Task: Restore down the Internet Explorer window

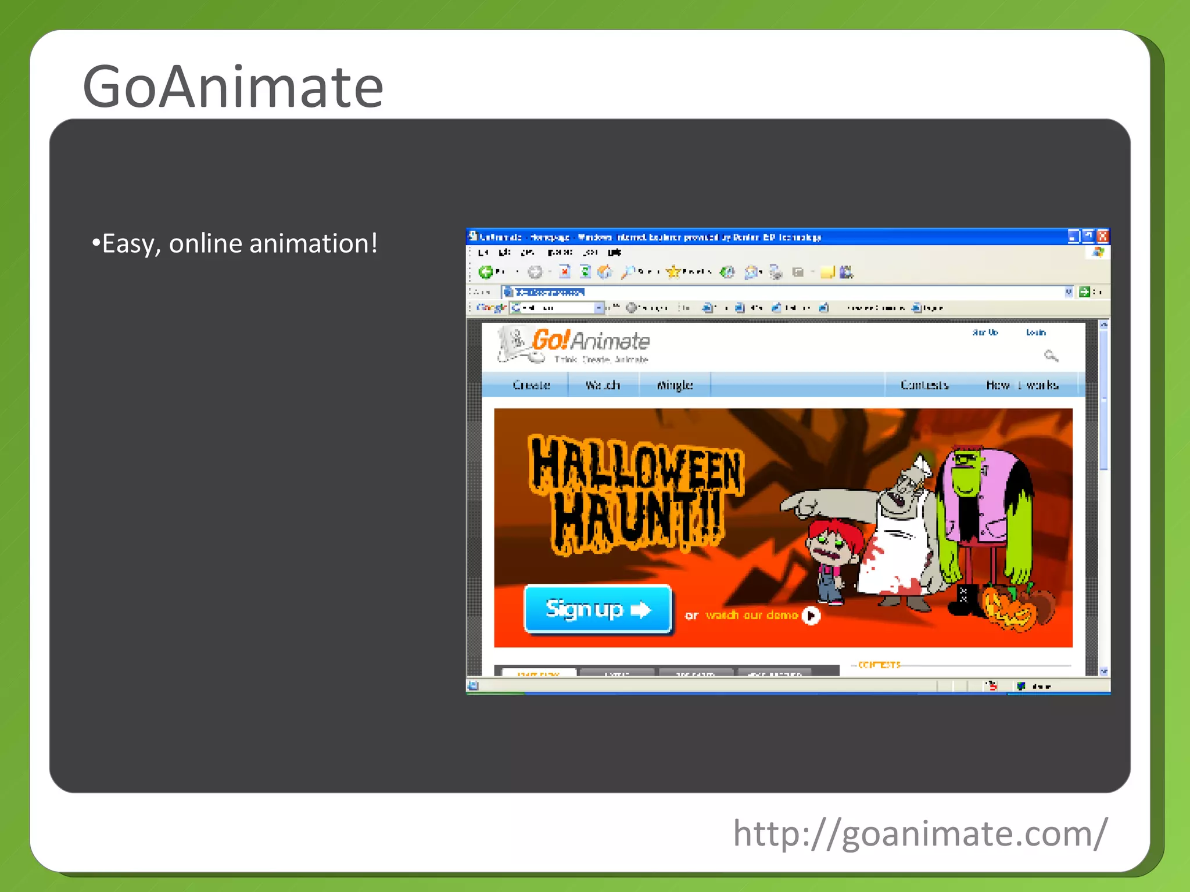Action: pos(1088,236)
